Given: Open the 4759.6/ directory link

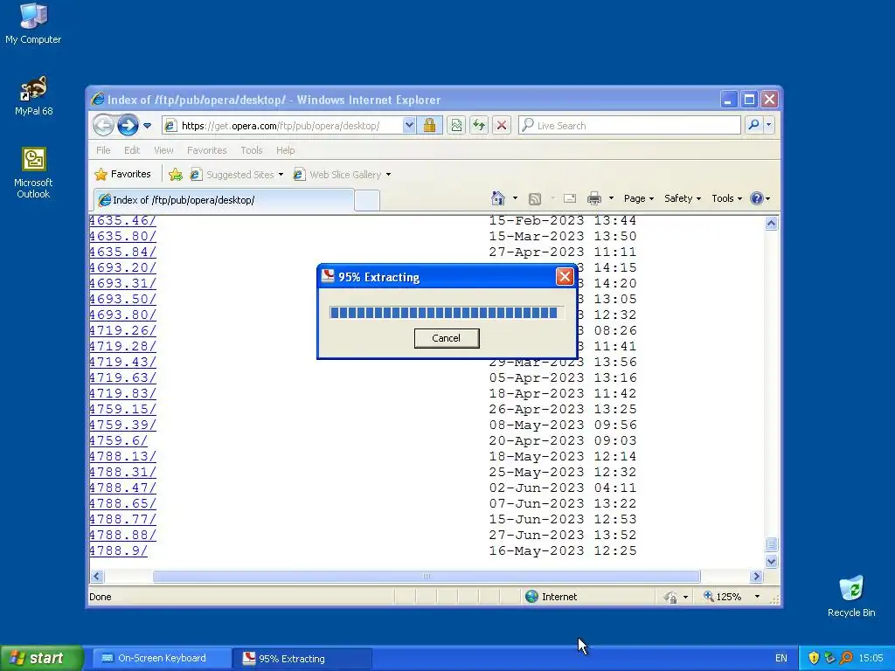Looking at the screenshot, I should [118, 440].
